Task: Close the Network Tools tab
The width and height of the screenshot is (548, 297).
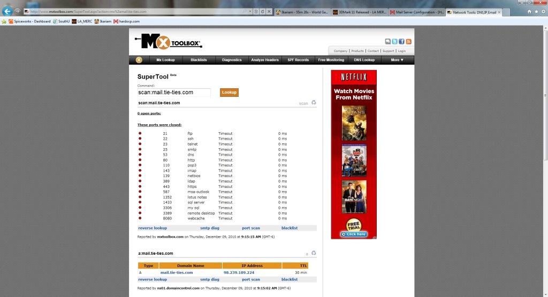Action: coord(499,12)
